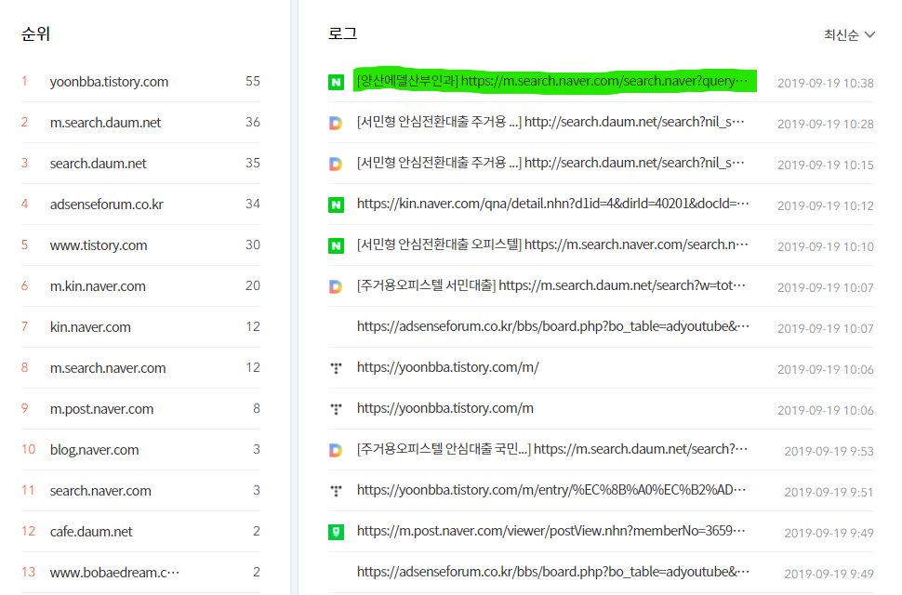The image size is (902, 595).
Task: Open 주거용오피스텔 서민대출 Daum log link
Action: click(x=551, y=285)
